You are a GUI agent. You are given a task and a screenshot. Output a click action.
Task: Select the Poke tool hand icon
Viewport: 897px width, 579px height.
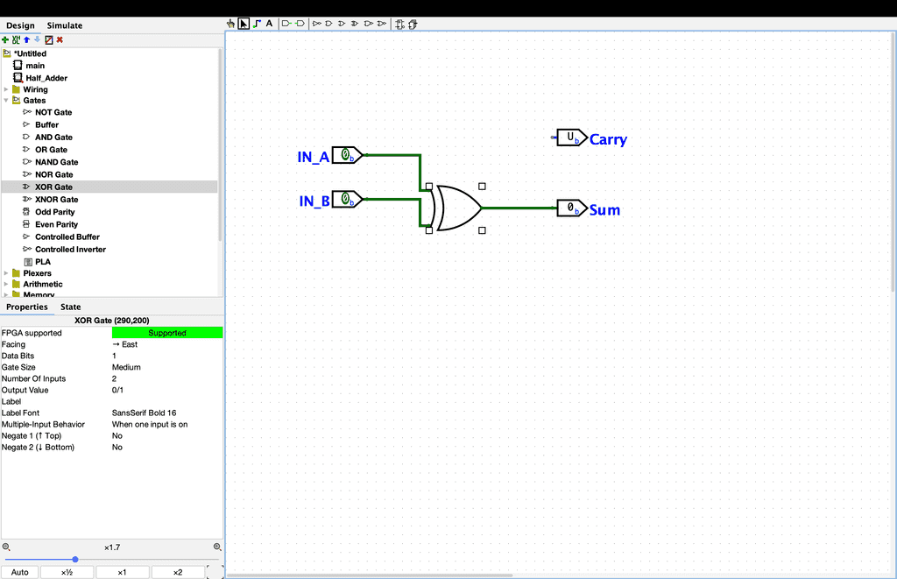pos(231,24)
